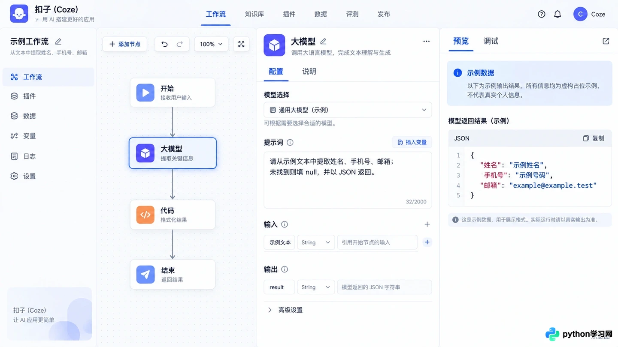Click the 插入变量 button

pyautogui.click(x=412, y=142)
